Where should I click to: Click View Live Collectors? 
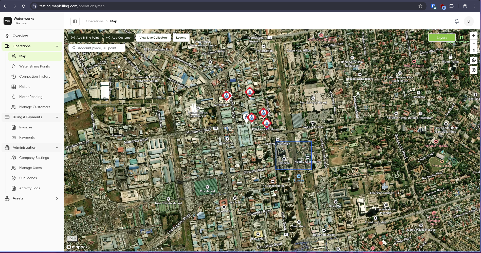153,38
